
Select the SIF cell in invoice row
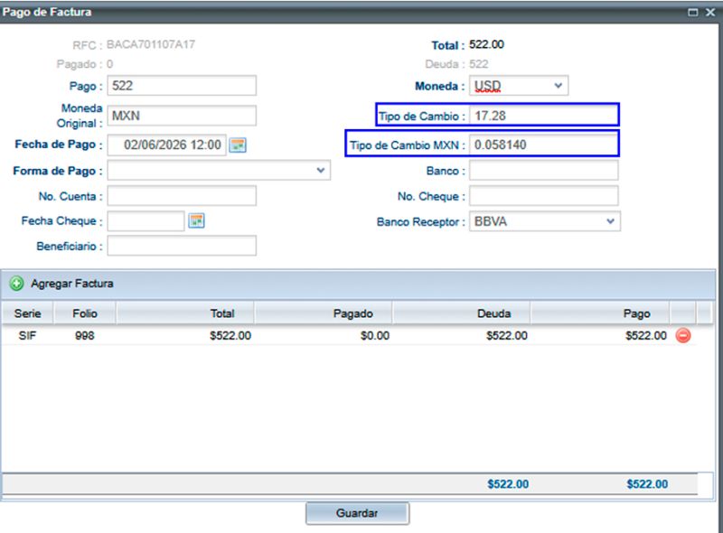point(27,336)
